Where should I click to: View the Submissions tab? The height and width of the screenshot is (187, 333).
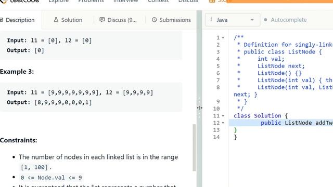pyautogui.click(x=171, y=20)
